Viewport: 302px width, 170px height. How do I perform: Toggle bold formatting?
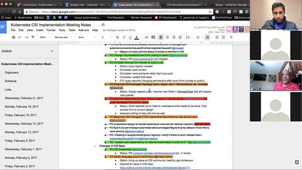tap(117, 37)
